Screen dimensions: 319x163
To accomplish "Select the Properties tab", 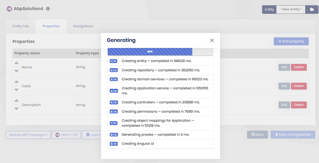I will [x=51, y=26].
